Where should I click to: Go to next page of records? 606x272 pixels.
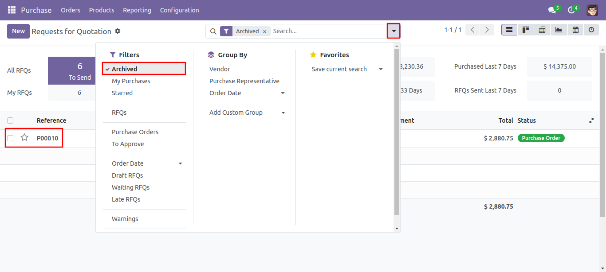click(487, 30)
